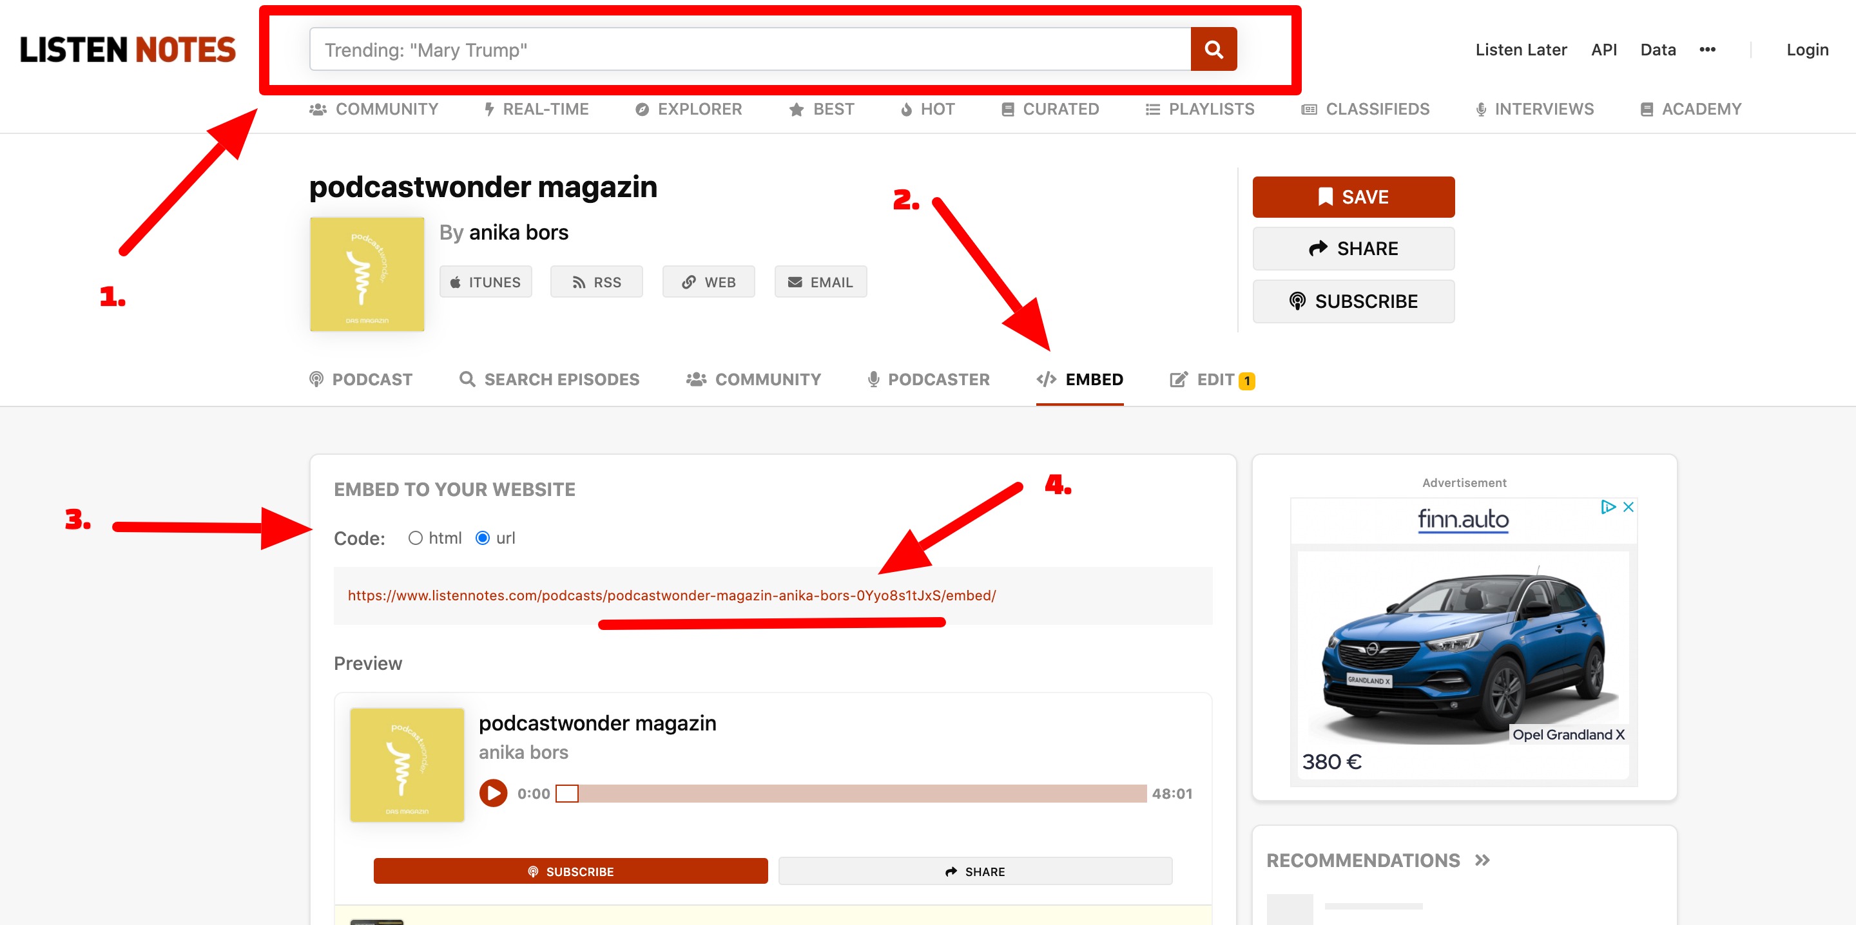Click the SHARE button beside podcast header
Viewport: 1856px width, 925px height.
point(1353,249)
